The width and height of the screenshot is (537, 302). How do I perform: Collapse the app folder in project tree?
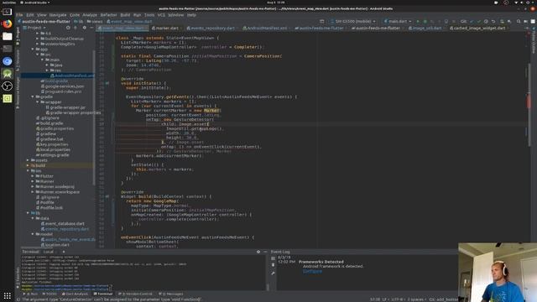coord(33,49)
